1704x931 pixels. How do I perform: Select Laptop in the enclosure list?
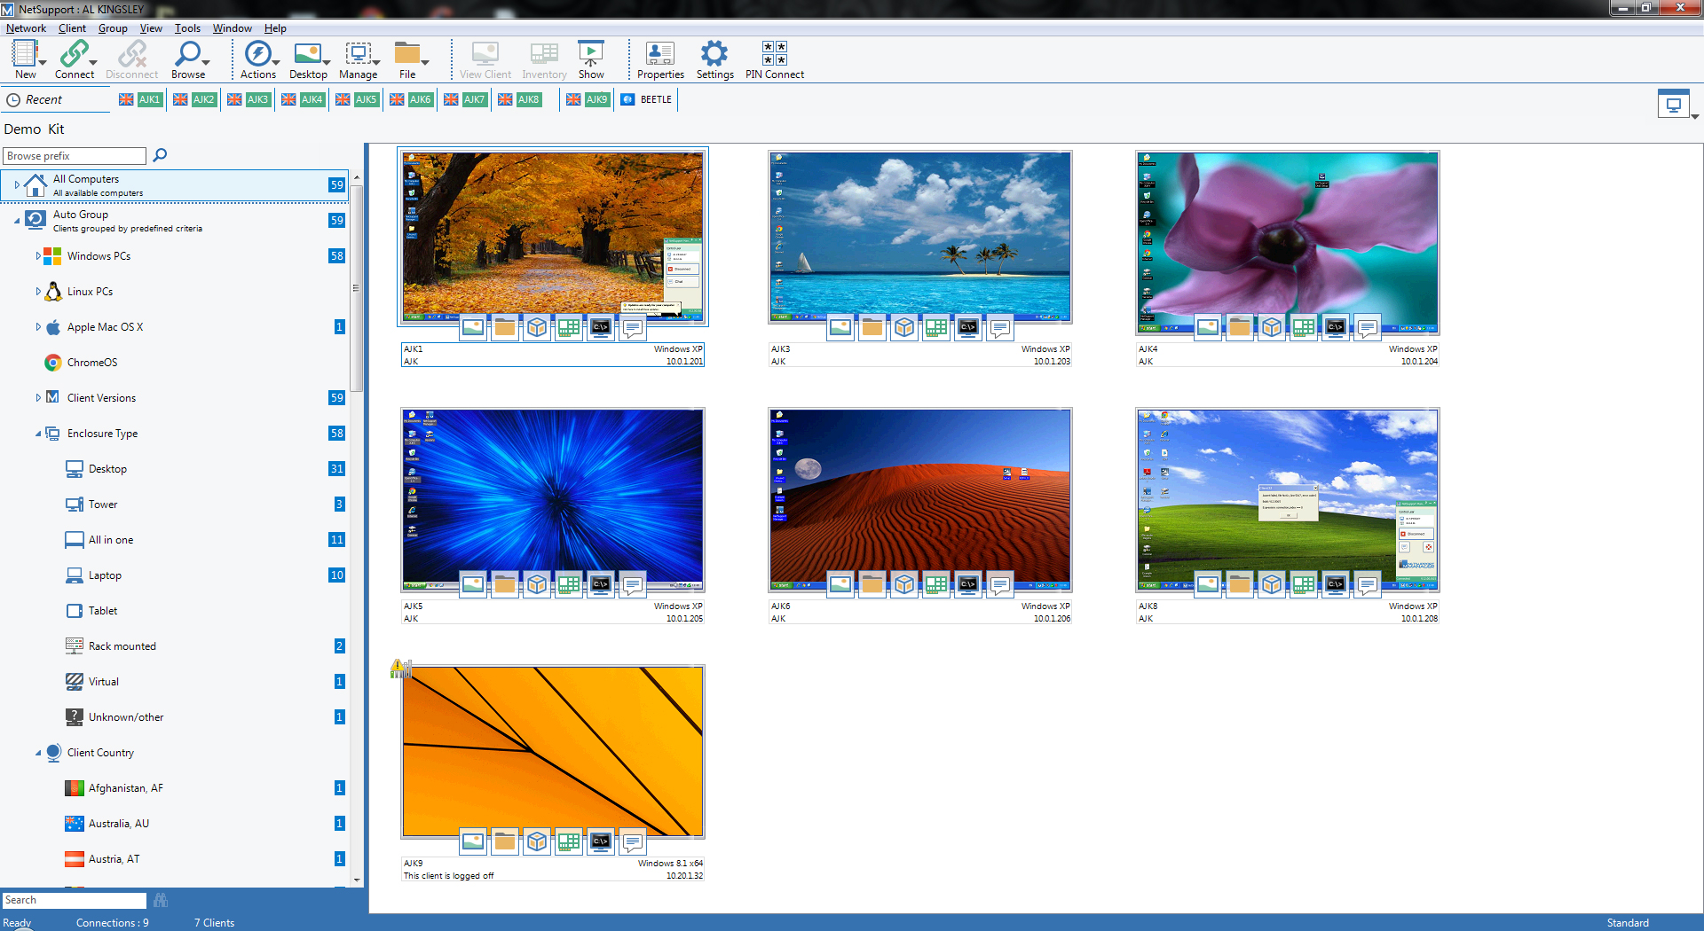point(105,575)
